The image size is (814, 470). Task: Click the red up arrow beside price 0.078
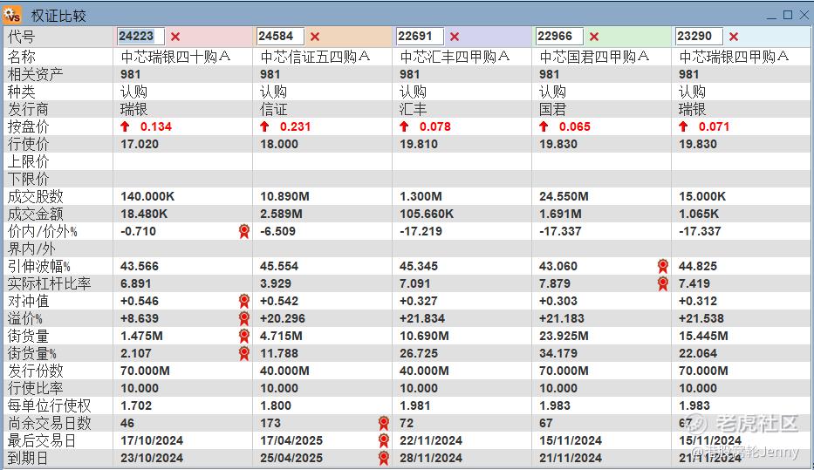(x=405, y=126)
